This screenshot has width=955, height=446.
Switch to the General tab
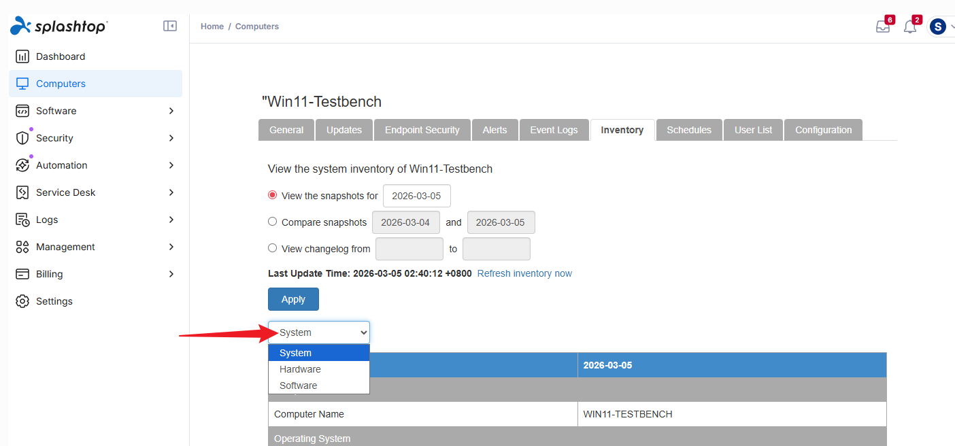(x=286, y=130)
